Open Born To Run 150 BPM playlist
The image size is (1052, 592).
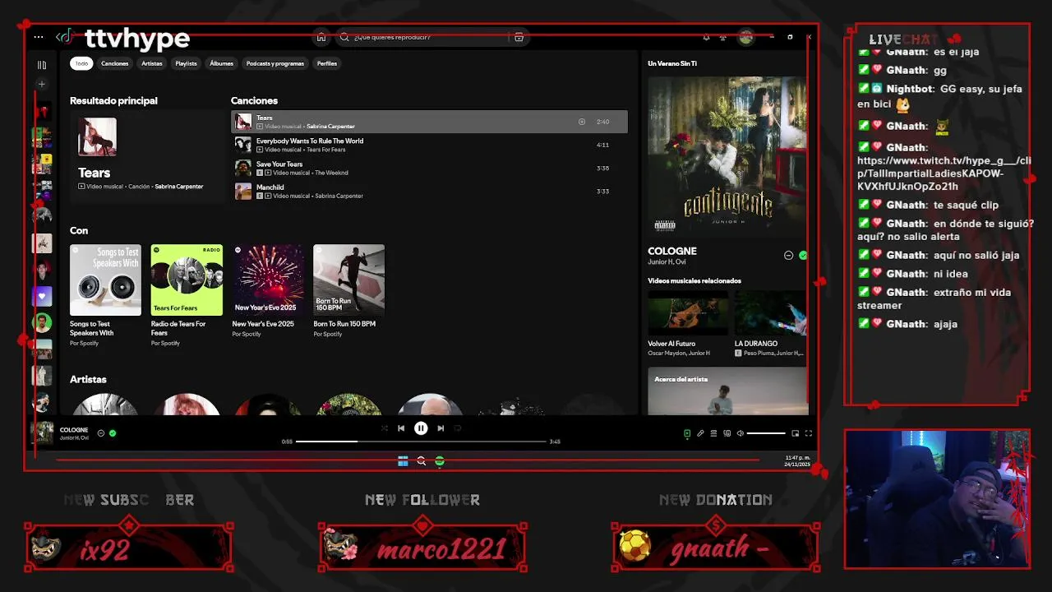[348, 292]
